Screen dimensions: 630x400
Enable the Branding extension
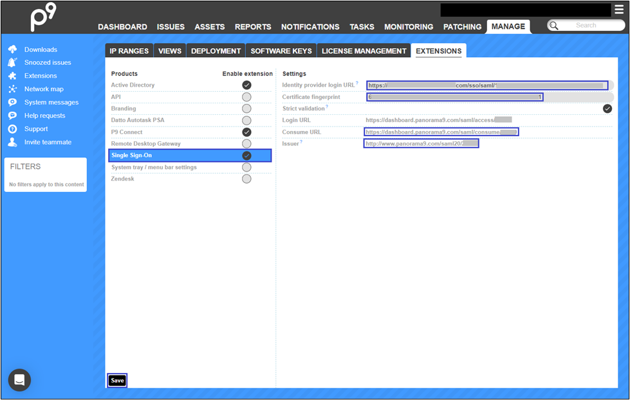(x=246, y=109)
